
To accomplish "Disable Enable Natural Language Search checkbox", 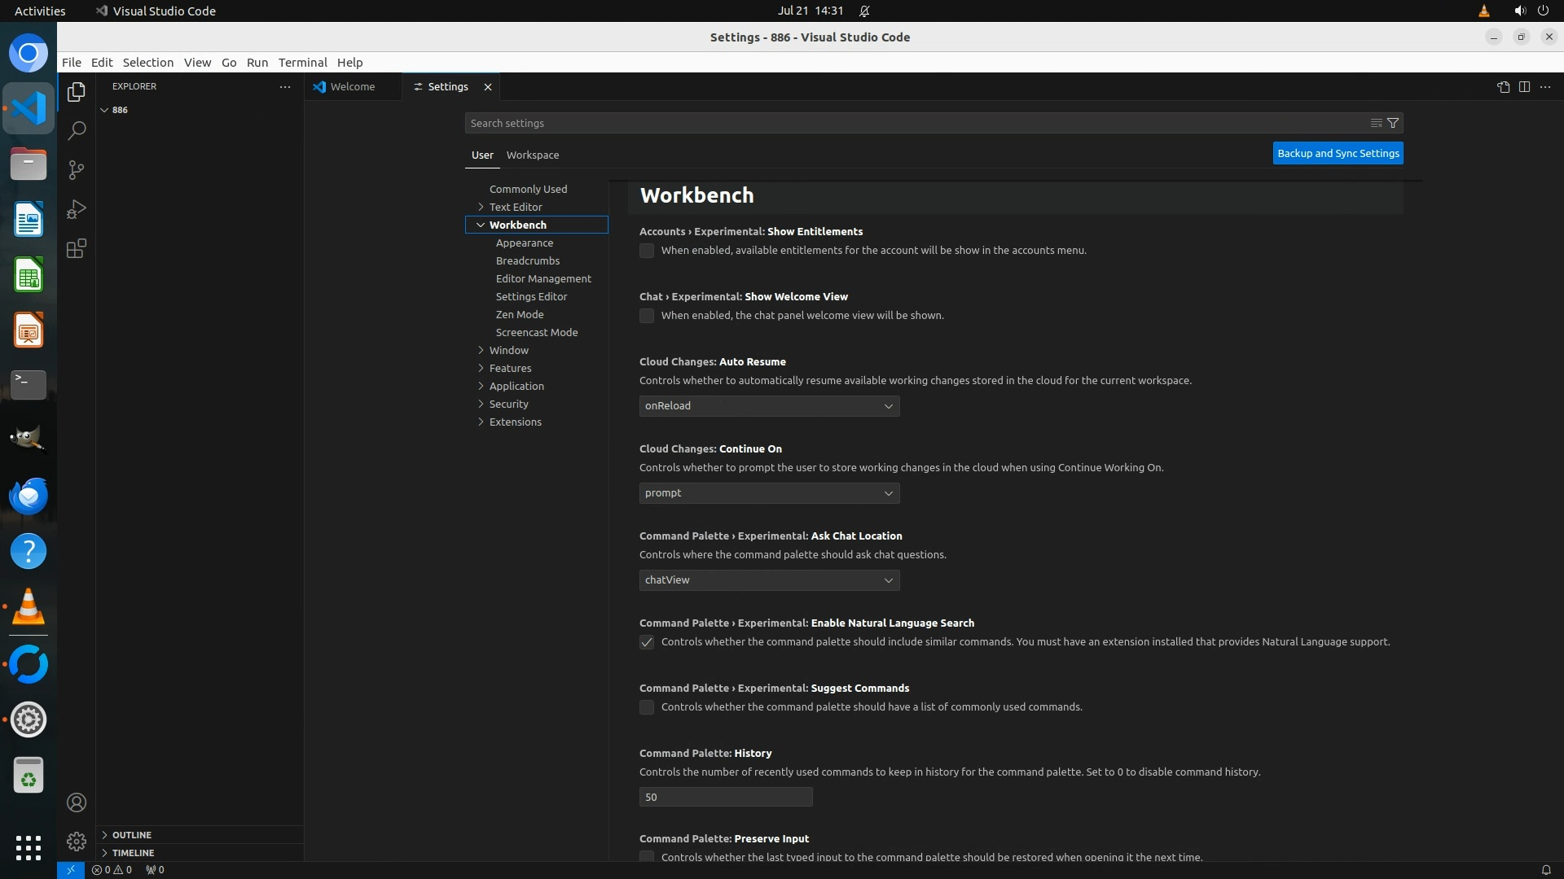I will tap(647, 642).
